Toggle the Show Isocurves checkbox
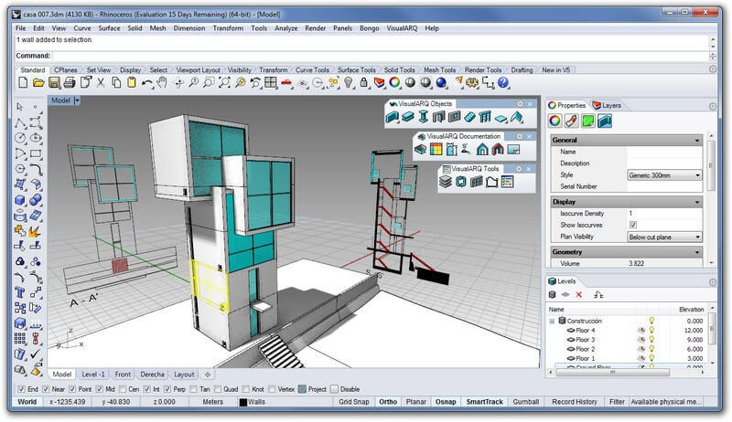This screenshot has width=732, height=422. click(632, 225)
